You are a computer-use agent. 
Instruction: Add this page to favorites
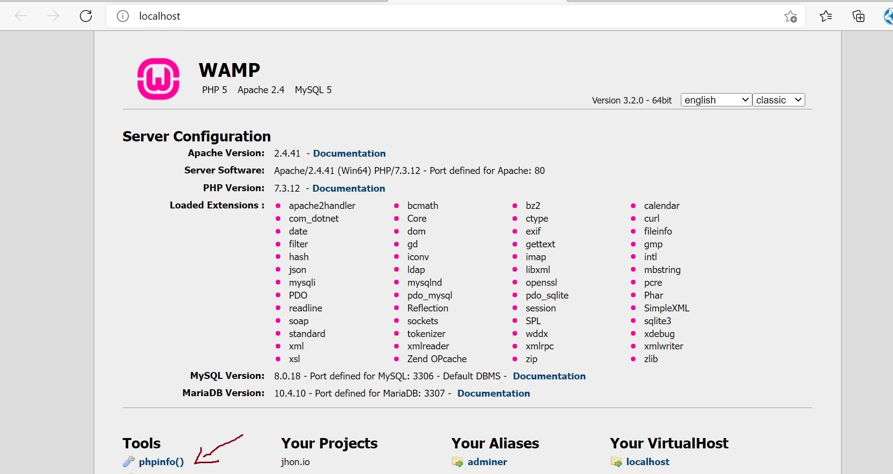(x=790, y=16)
